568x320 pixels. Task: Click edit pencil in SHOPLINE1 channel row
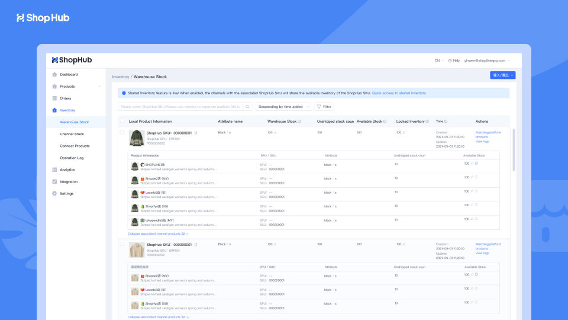coord(472,164)
